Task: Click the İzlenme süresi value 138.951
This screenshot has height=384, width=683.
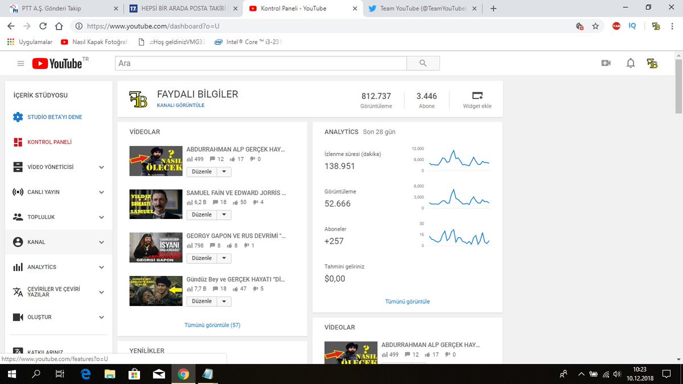Action: [340, 166]
